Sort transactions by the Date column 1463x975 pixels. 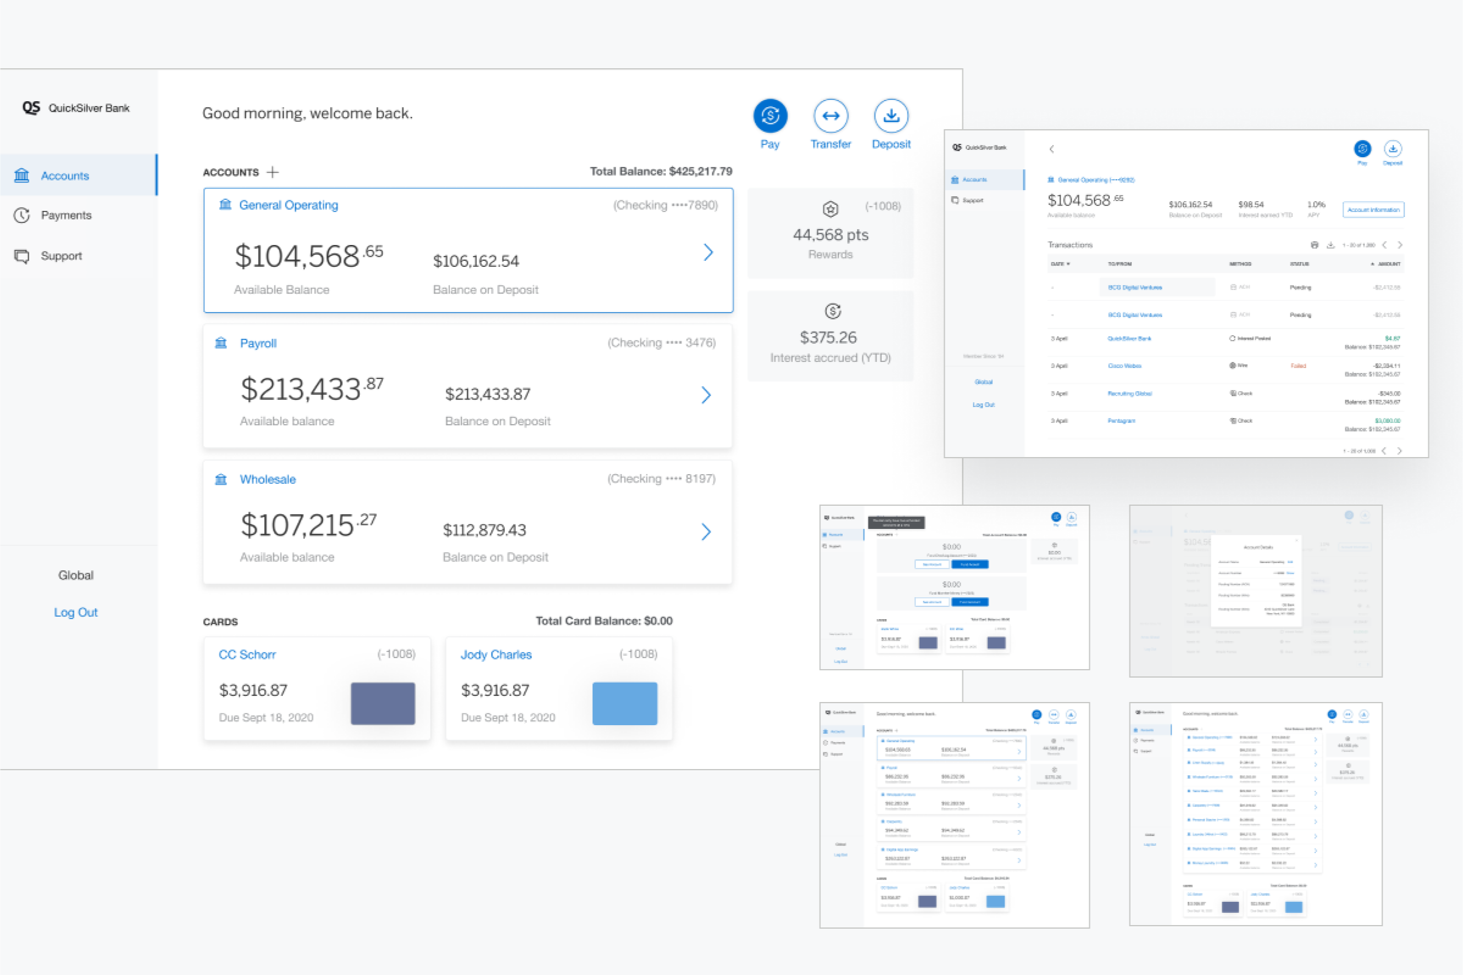pos(1060,264)
